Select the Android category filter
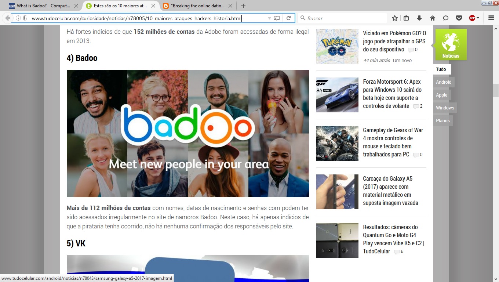This screenshot has height=282, width=499. (x=444, y=82)
